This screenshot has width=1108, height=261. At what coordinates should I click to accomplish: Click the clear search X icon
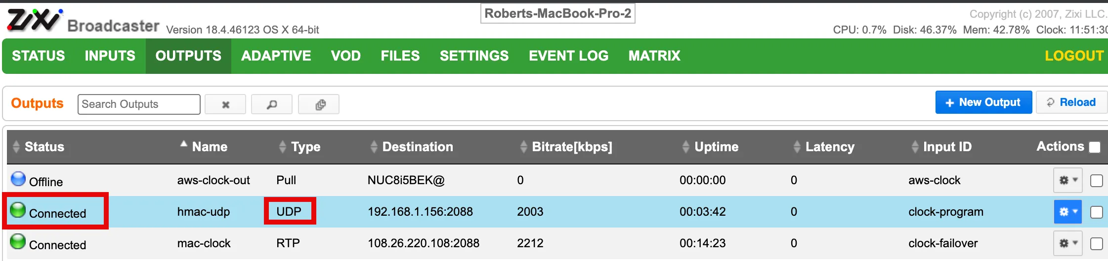225,104
